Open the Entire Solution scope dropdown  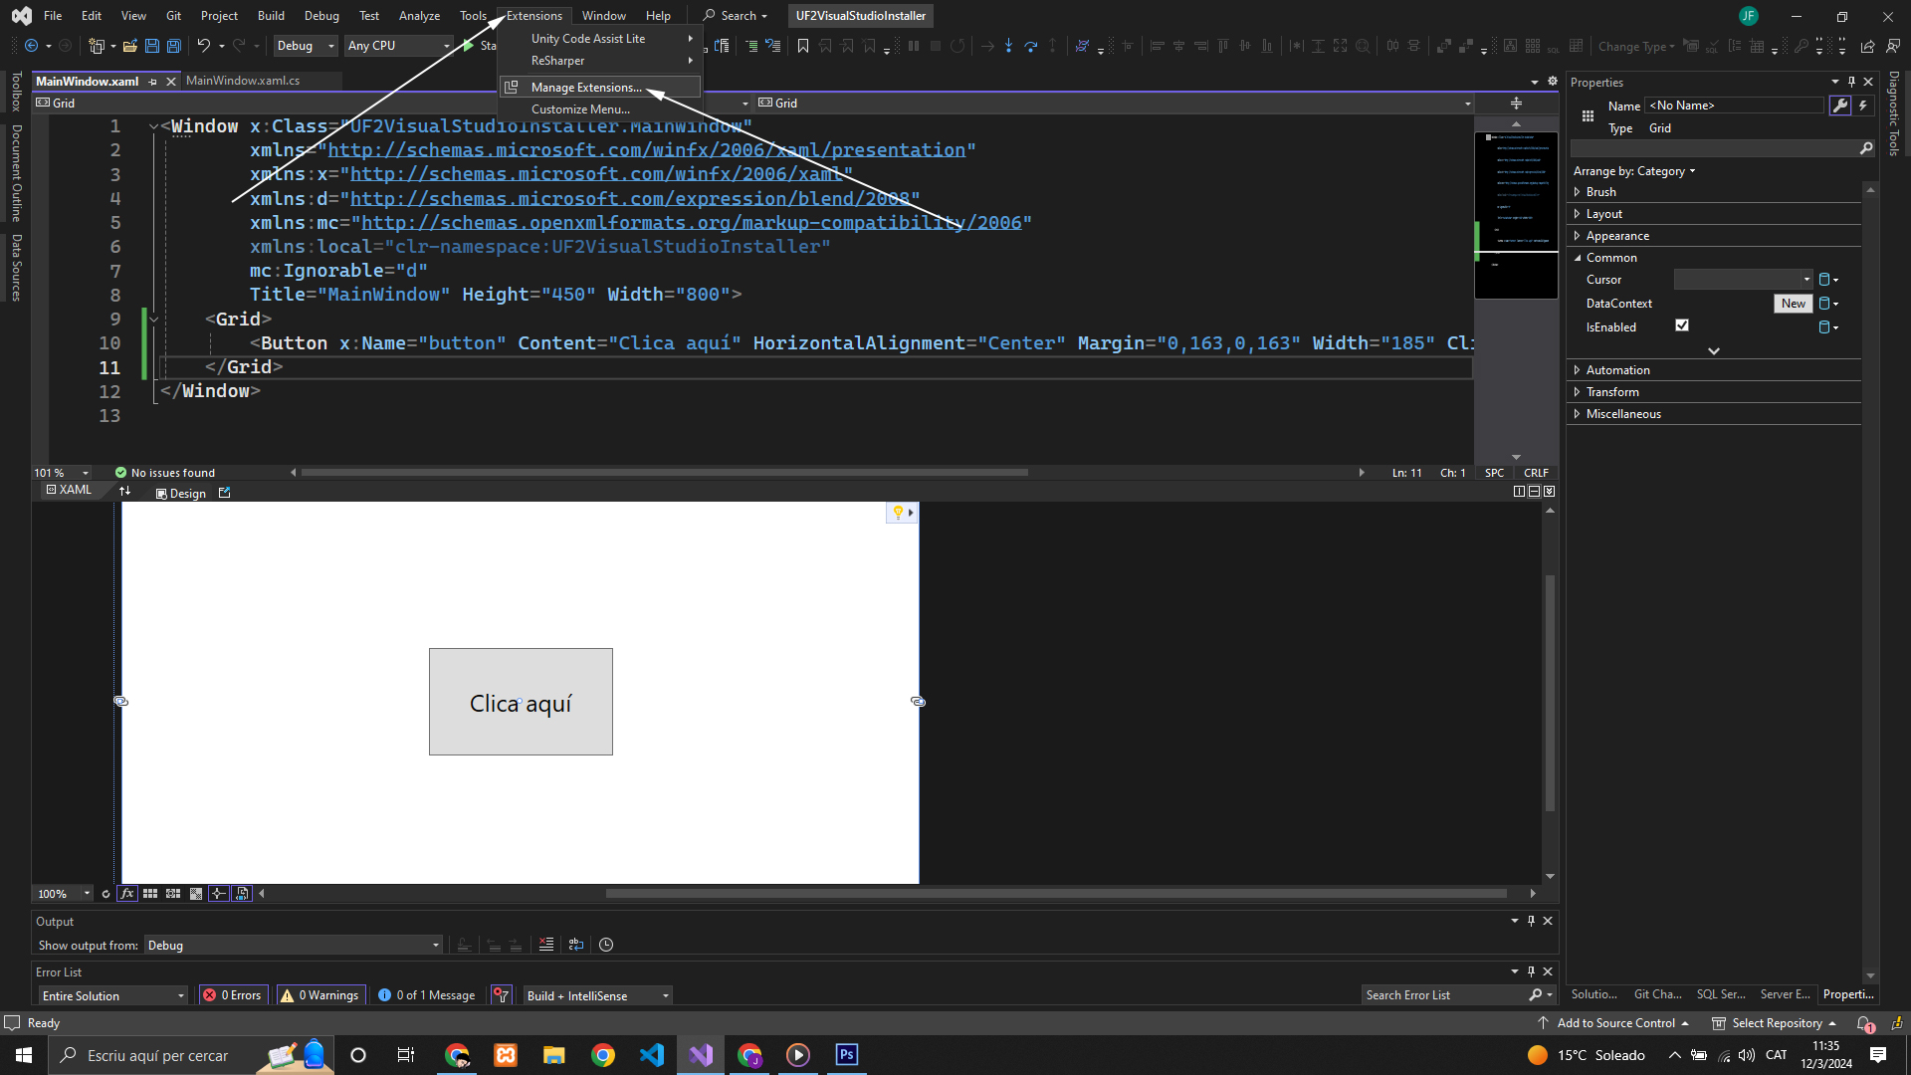[112, 995]
